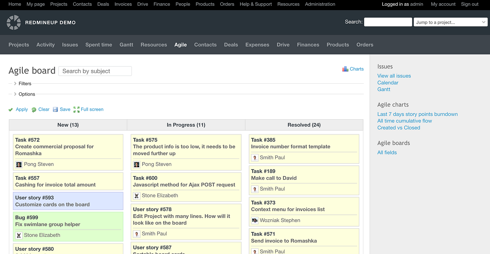
Task: Open the Charts view via bar chart icon
Action: 345,69
